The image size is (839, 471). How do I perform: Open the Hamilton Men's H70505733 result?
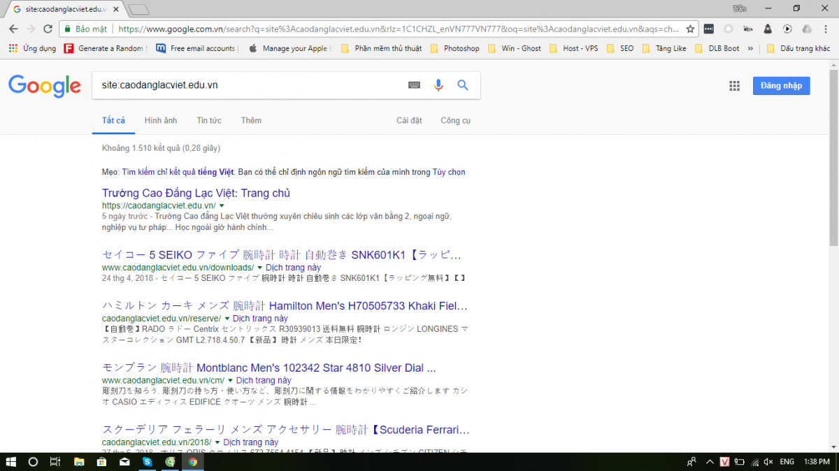pyautogui.click(x=285, y=305)
